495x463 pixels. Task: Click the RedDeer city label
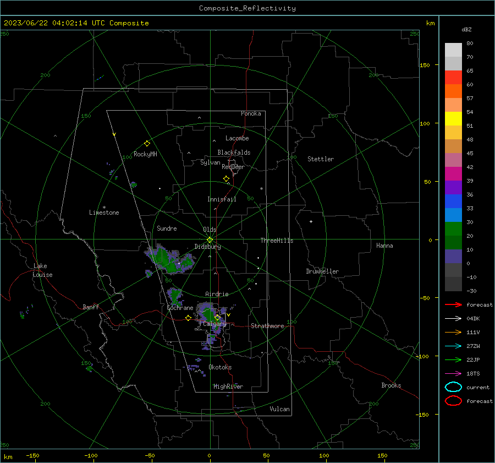(x=233, y=167)
